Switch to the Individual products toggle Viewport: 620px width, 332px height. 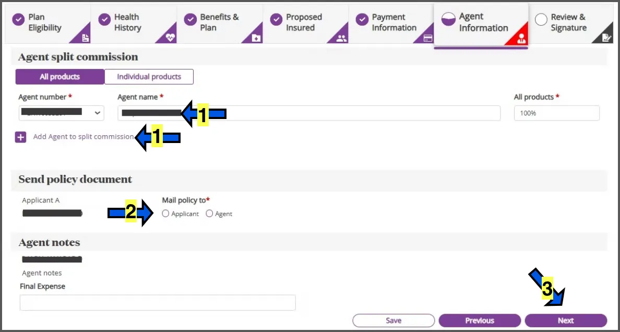coord(149,77)
